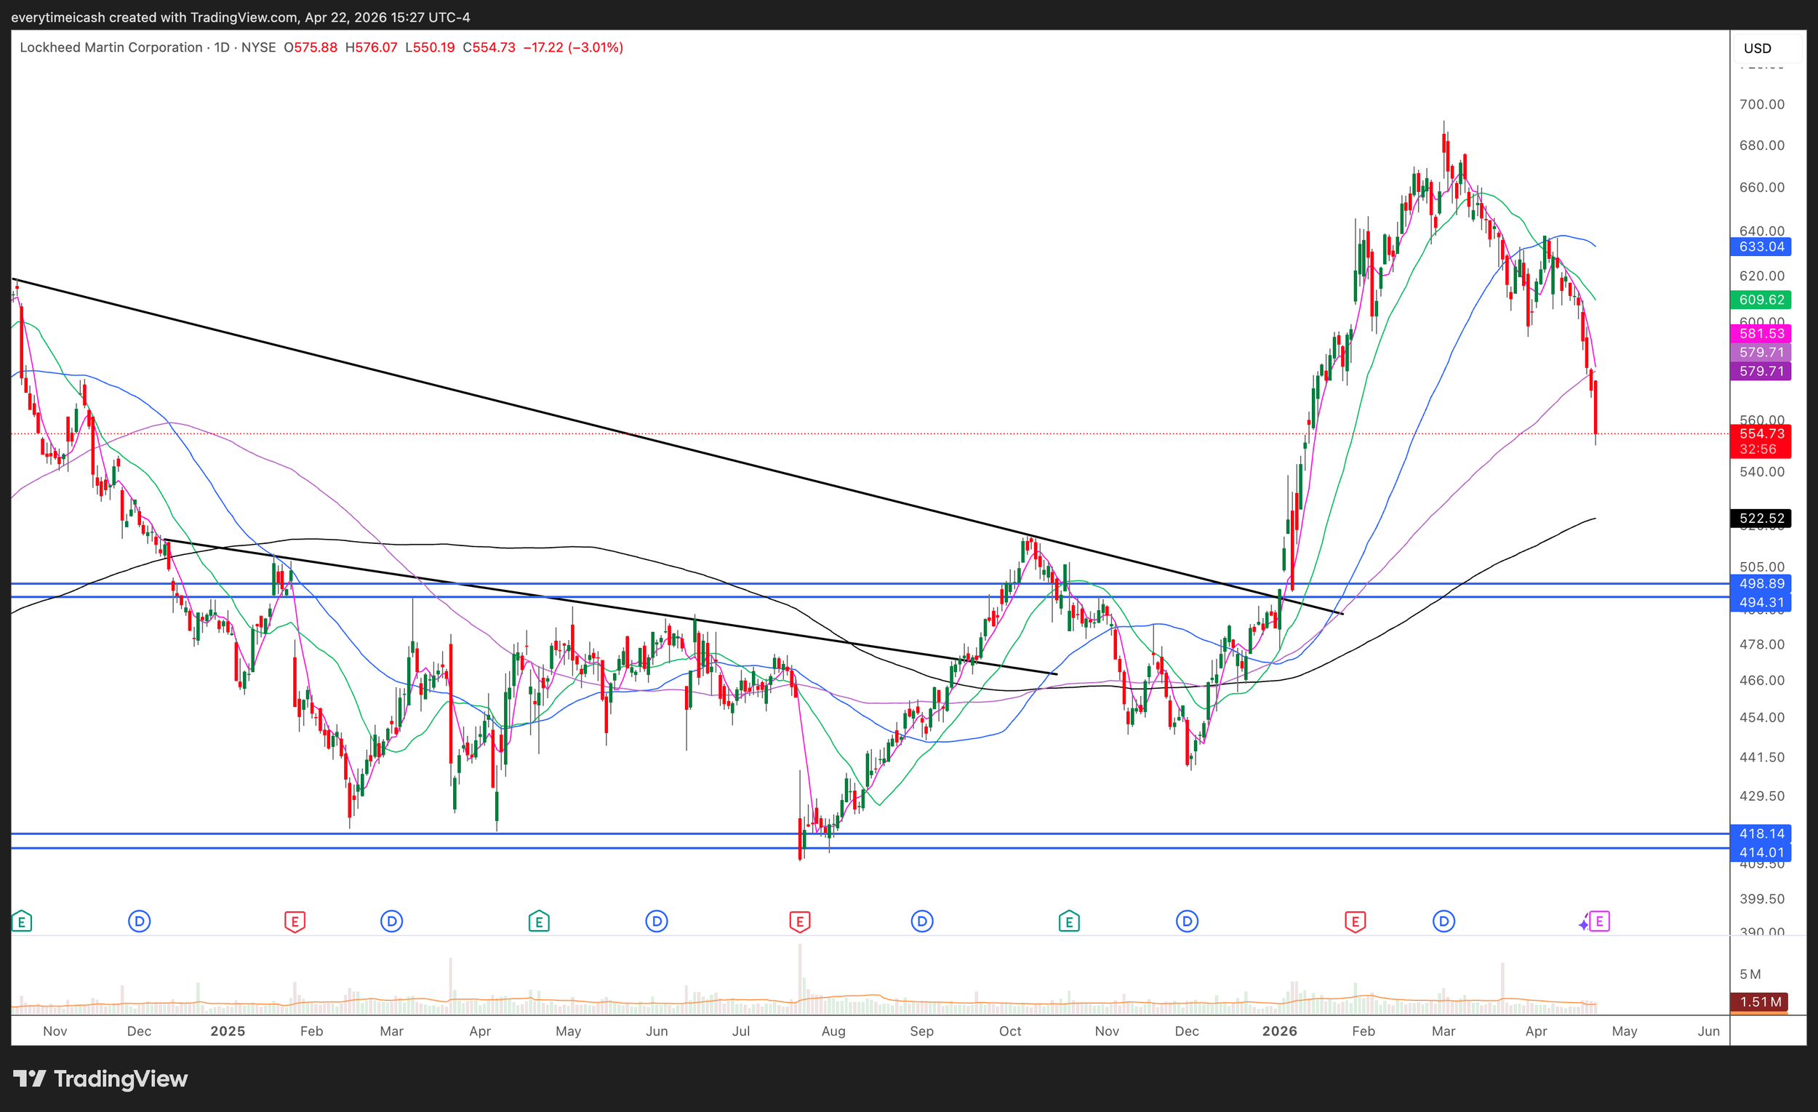Click the TradingView logo

click(x=100, y=1079)
